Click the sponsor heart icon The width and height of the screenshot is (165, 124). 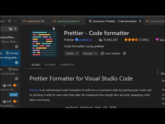tap(157, 40)
